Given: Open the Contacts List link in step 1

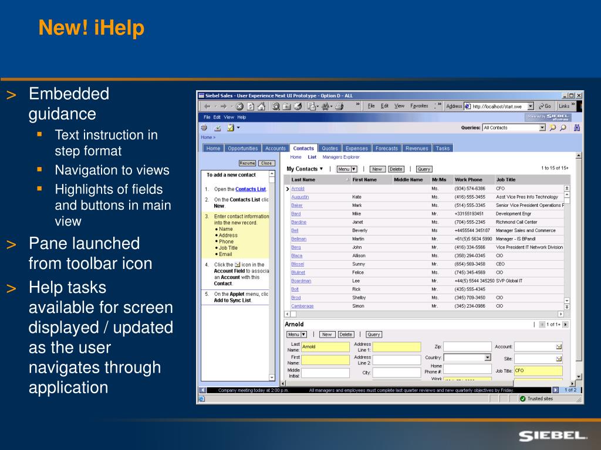Looking at the screenshot, I should pos(250,189).
